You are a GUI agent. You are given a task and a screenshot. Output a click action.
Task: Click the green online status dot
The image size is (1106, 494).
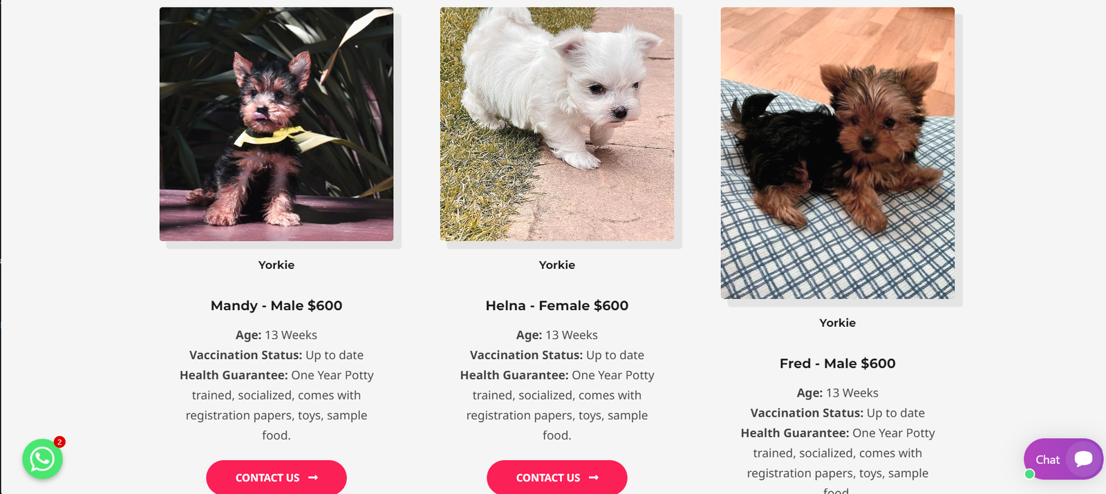(x=1029, y=474)
